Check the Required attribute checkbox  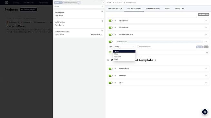138,46
